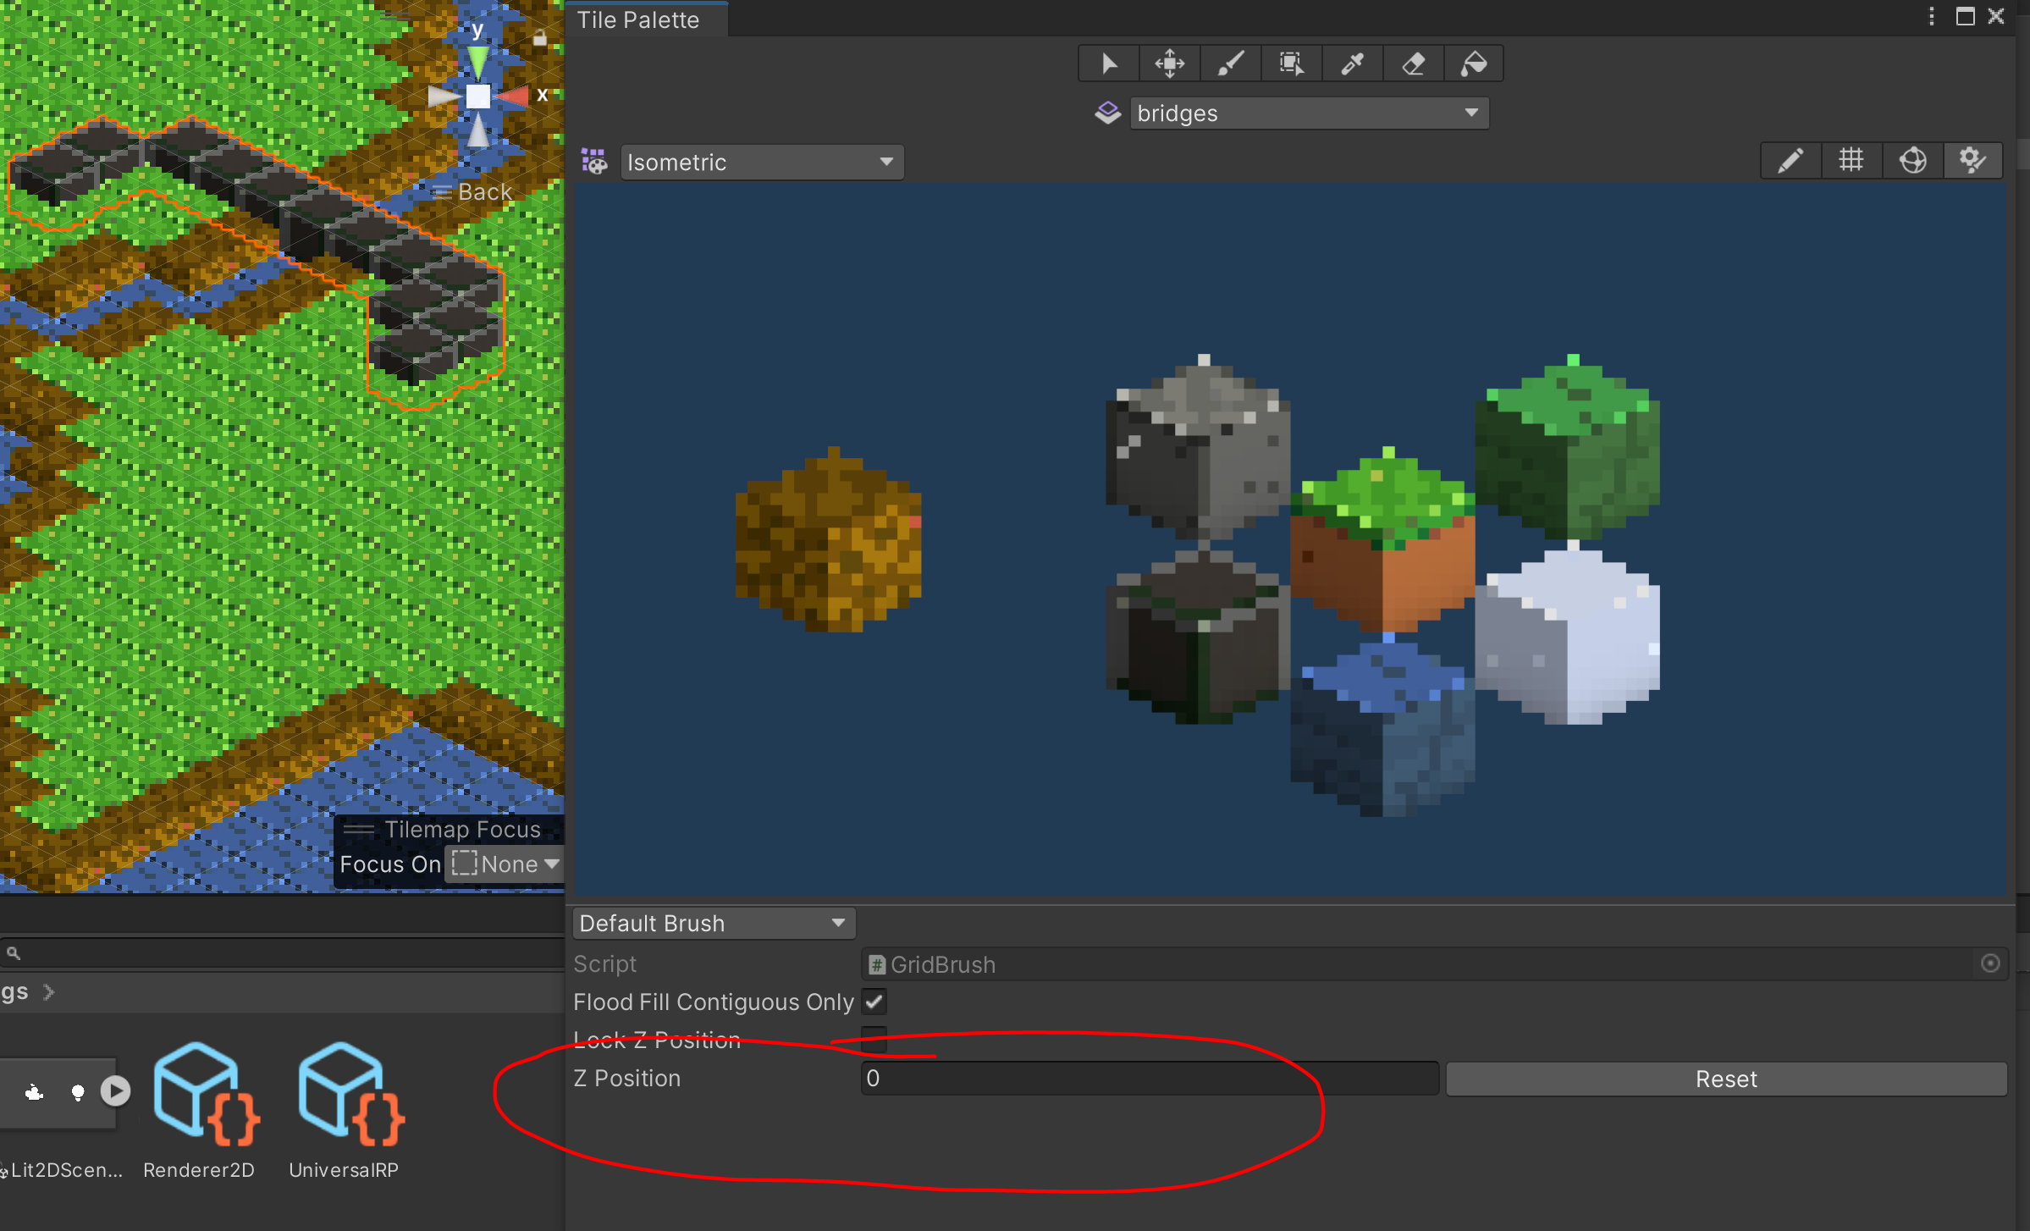Image resolution: width=2030 pixels, height=1231 pixels.
Task: Open Focus On None dropdown
Action: [505, 864]
